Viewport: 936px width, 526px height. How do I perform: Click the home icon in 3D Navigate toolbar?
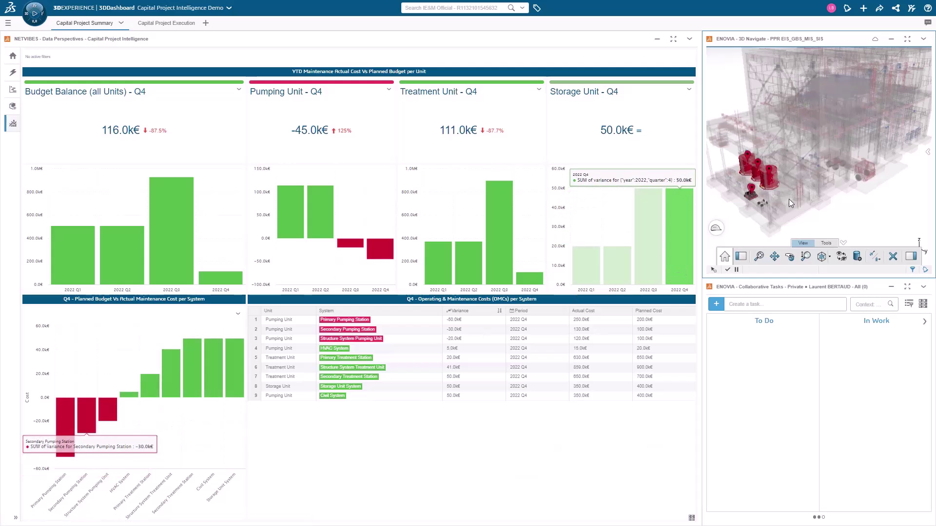[724, 256]
